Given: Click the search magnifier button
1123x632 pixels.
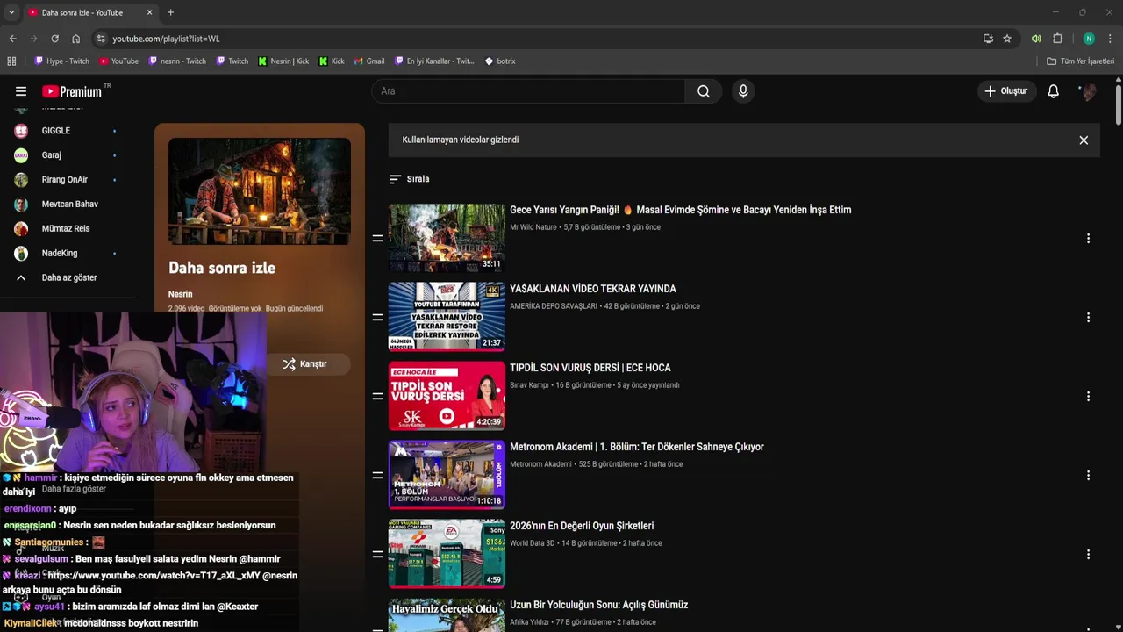Looking at the screenshot, I should (704, 91).
